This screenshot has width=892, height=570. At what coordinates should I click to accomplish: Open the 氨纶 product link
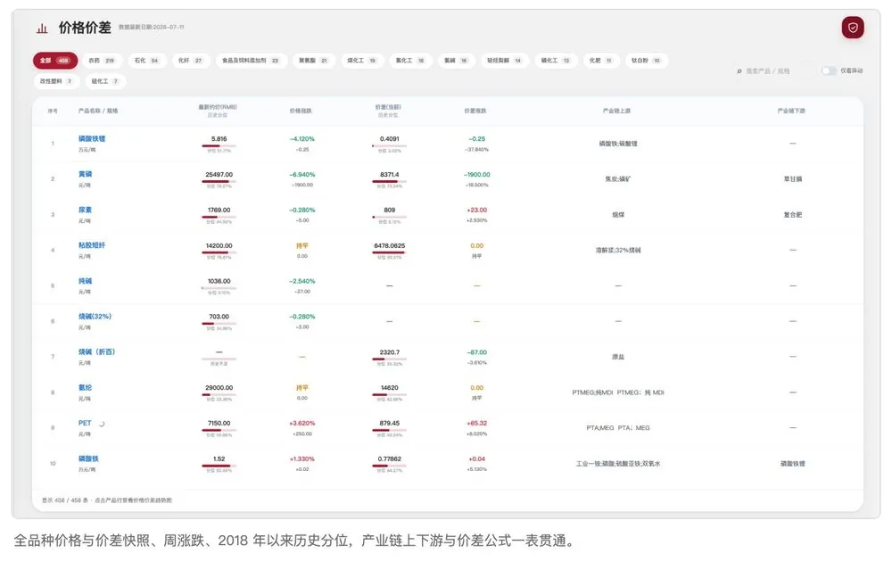click(x=85, y=387)
